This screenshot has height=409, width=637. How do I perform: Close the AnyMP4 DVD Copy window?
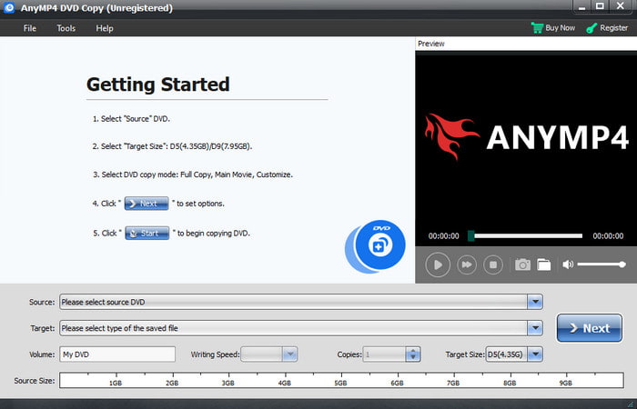point(621,6)
